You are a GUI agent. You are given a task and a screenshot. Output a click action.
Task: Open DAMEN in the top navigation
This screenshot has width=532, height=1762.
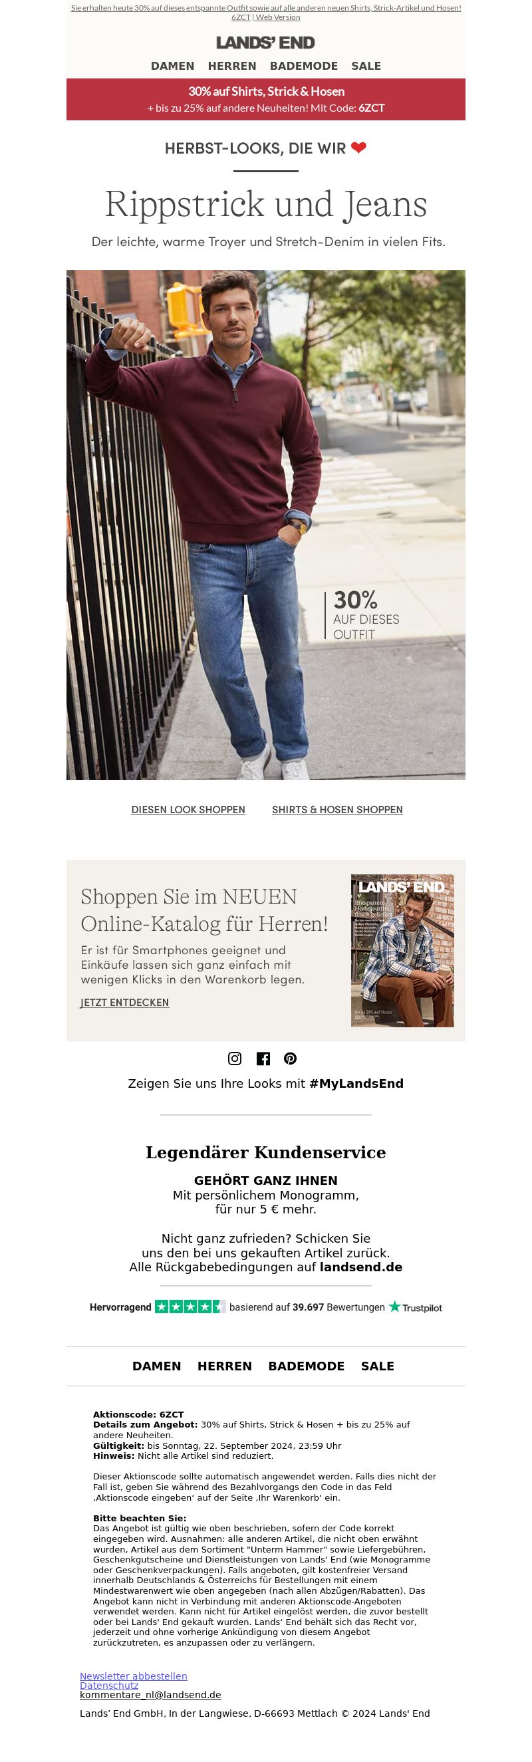pos(172,66)
